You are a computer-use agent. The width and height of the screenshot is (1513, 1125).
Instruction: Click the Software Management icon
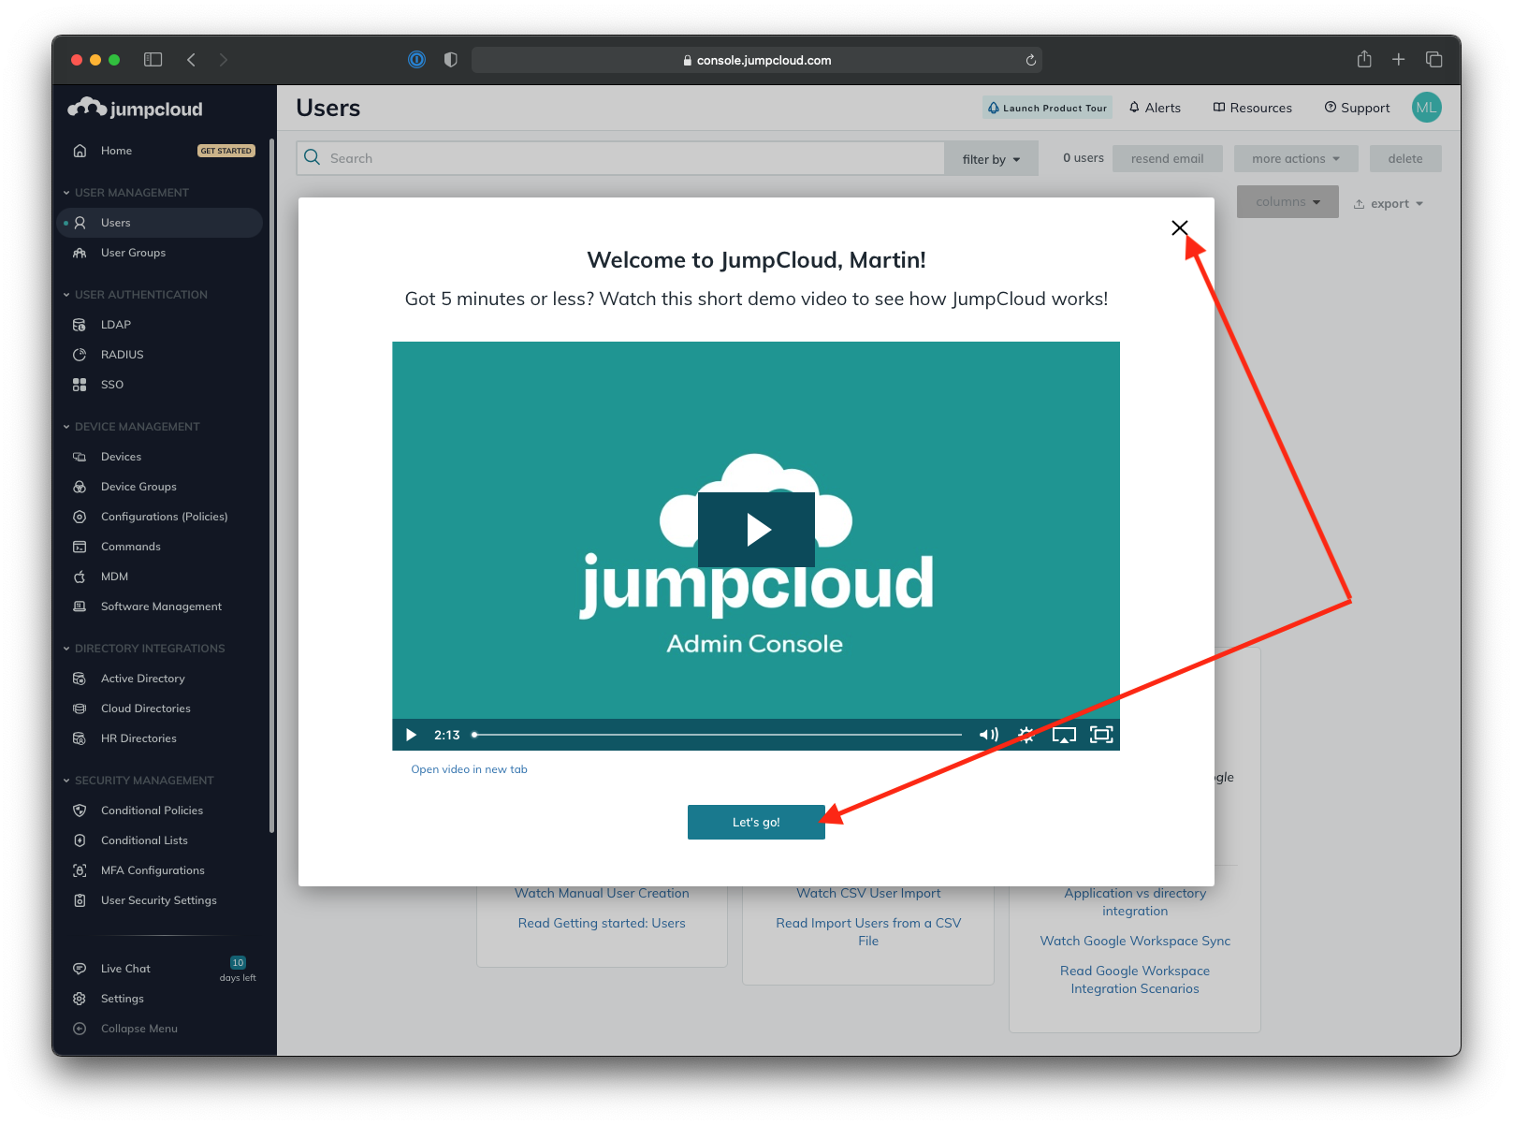(x=80, y=606)
